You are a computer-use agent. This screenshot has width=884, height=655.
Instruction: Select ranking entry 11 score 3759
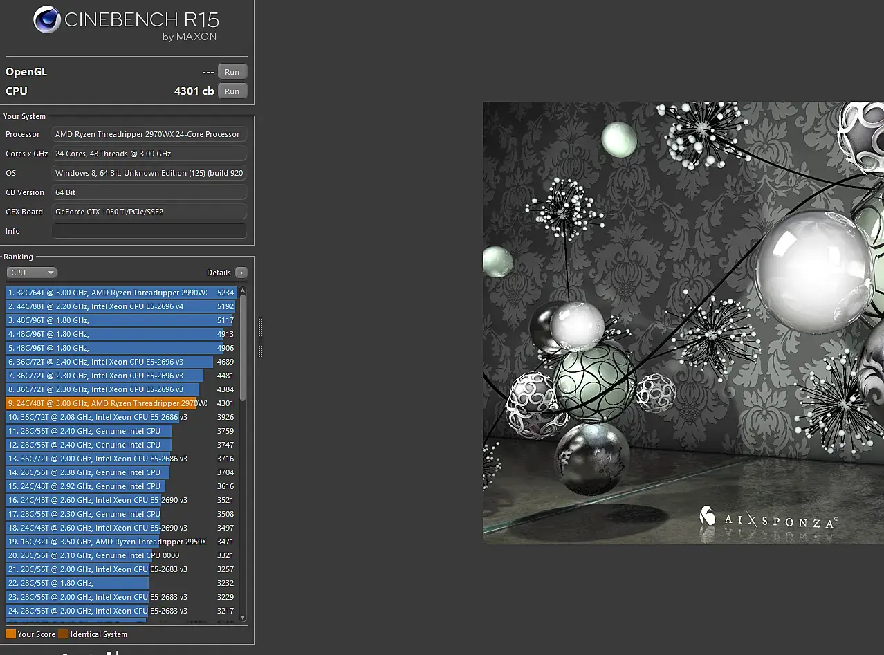pos(122,431)
